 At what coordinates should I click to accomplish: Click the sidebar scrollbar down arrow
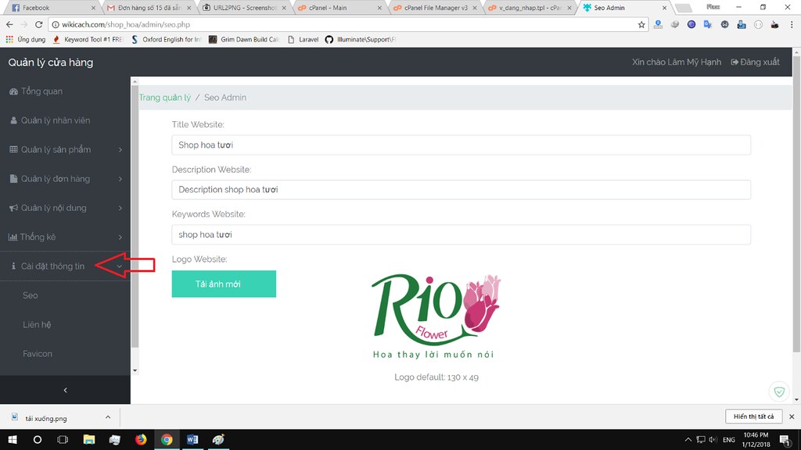tap(135, 370)
